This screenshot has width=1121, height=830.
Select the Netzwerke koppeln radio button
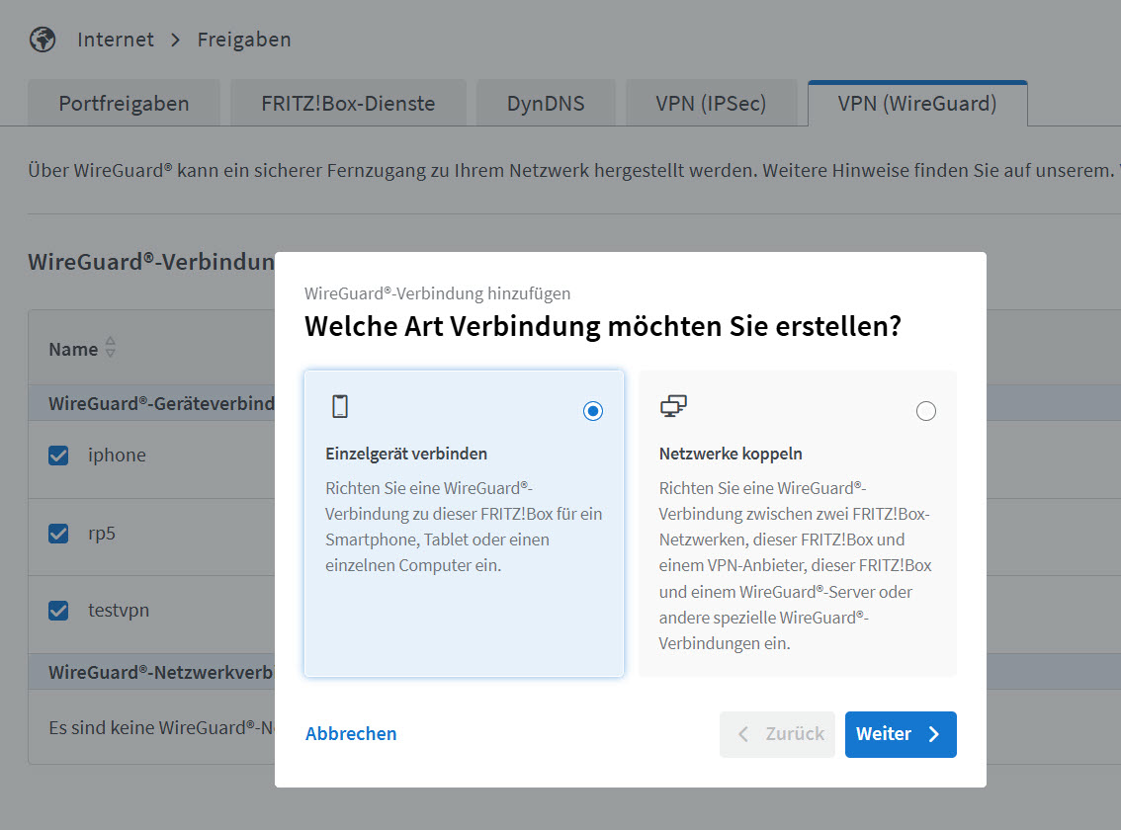click(x=926, y=411)
